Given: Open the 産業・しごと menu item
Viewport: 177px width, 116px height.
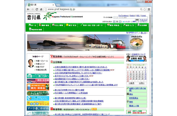Looking at the screenshot, I should point(129,25).
